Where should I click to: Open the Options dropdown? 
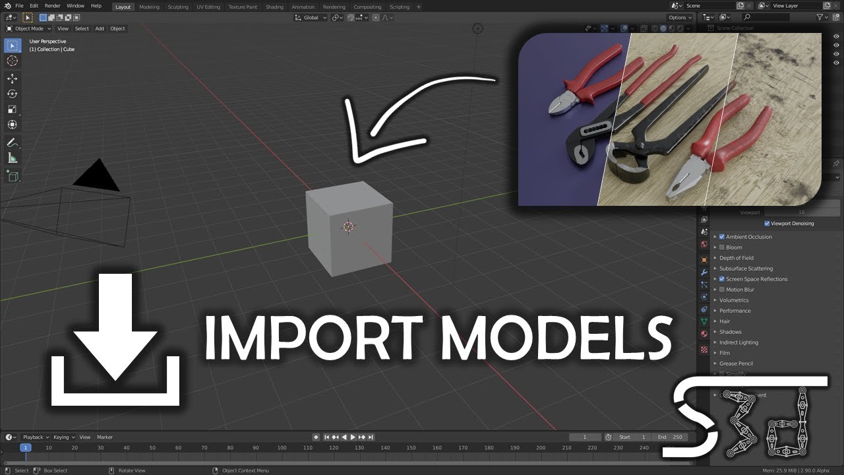679,18
